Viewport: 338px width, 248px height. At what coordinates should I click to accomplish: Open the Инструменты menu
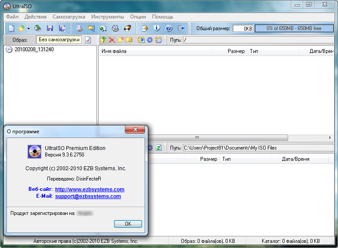[x=108, y=17]
